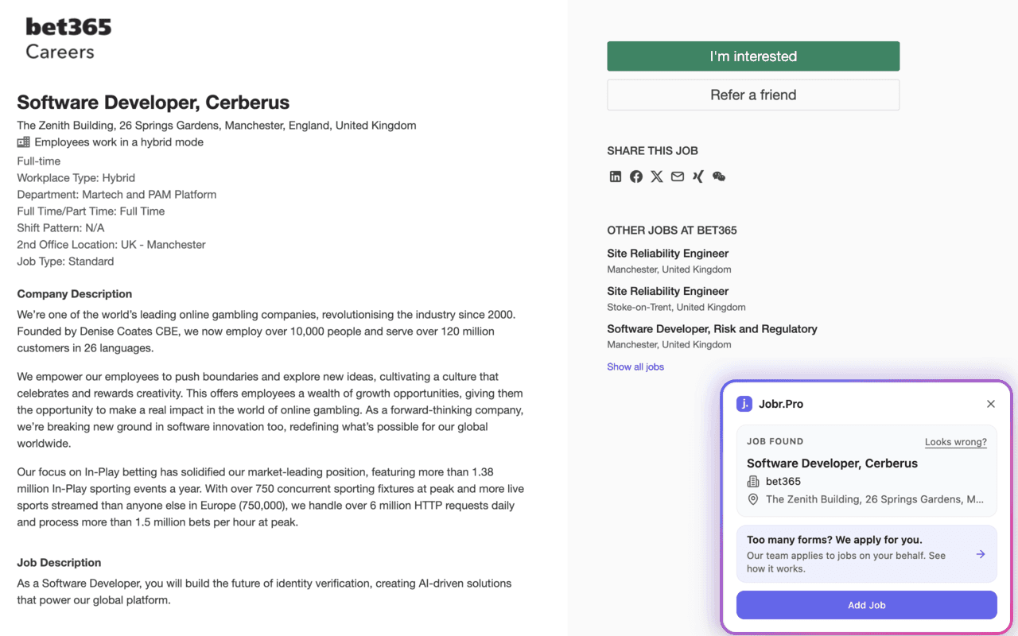Click the Jobr.Pro logo icon
1018x636 pixels.
(x=744, y=404)
